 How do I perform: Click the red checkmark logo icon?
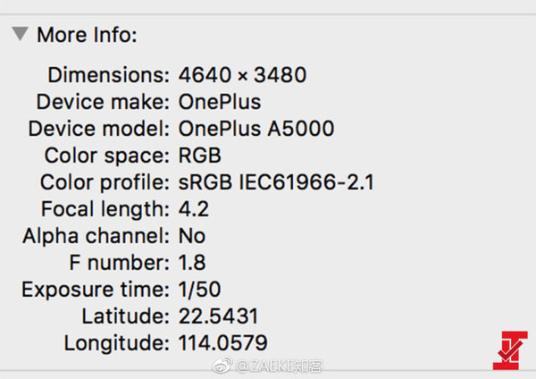tap(510, 350)
